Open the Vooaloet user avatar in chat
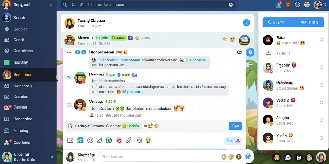The height and width of the screenshot is (164, 329). tap(80, 78)
